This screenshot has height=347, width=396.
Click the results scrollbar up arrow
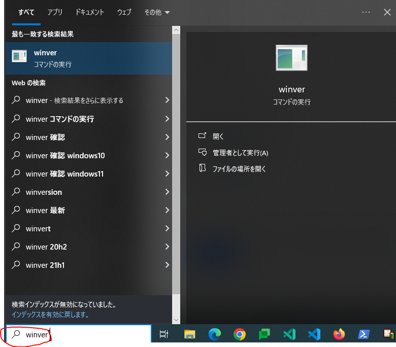(x=176, y=30)
